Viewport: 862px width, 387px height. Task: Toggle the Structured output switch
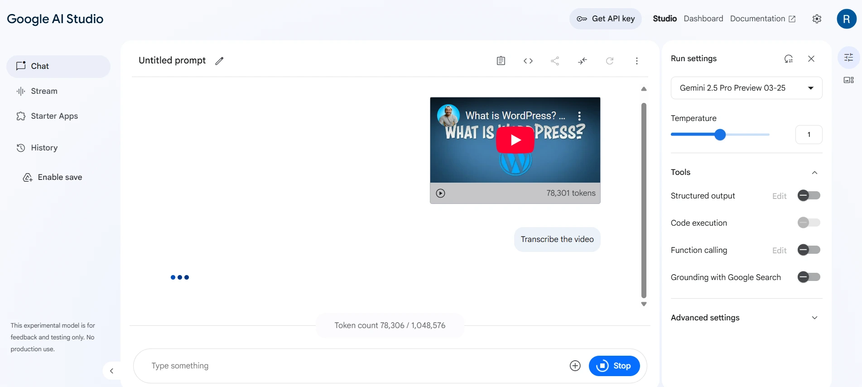[809, 195]
